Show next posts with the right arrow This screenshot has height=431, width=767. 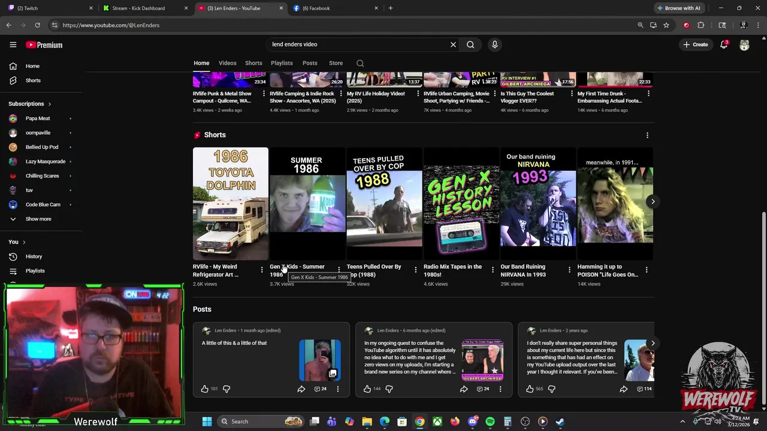pos(653,344)
